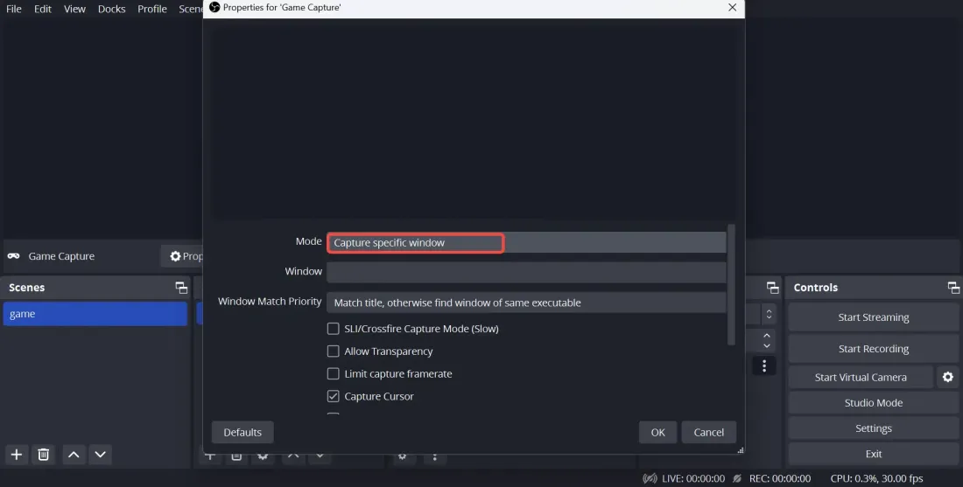
Task: Open the Mode dropdown showing Capture specific window
Action: tap(526, 243)
